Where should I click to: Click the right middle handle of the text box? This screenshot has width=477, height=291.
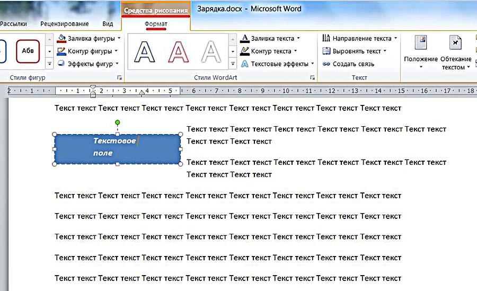pyautogui.click(x=180, y=149)
